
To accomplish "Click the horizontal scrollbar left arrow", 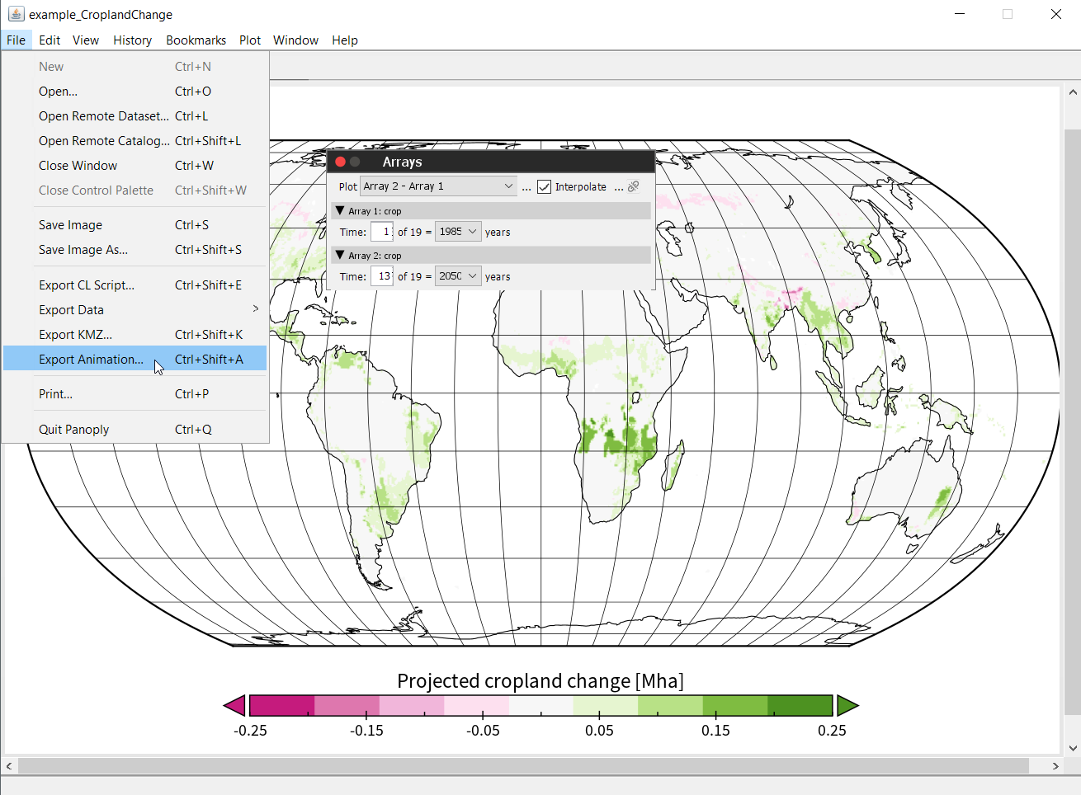I will tap(9, 766).
